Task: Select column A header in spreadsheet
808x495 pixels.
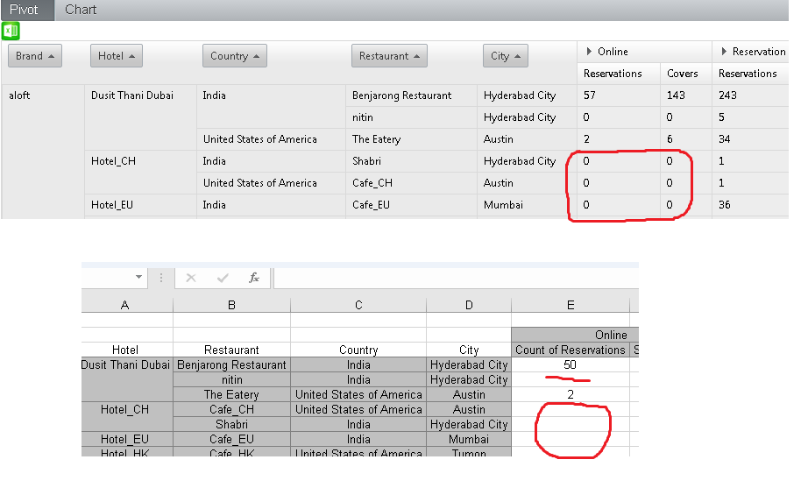Action: point(125,305)
